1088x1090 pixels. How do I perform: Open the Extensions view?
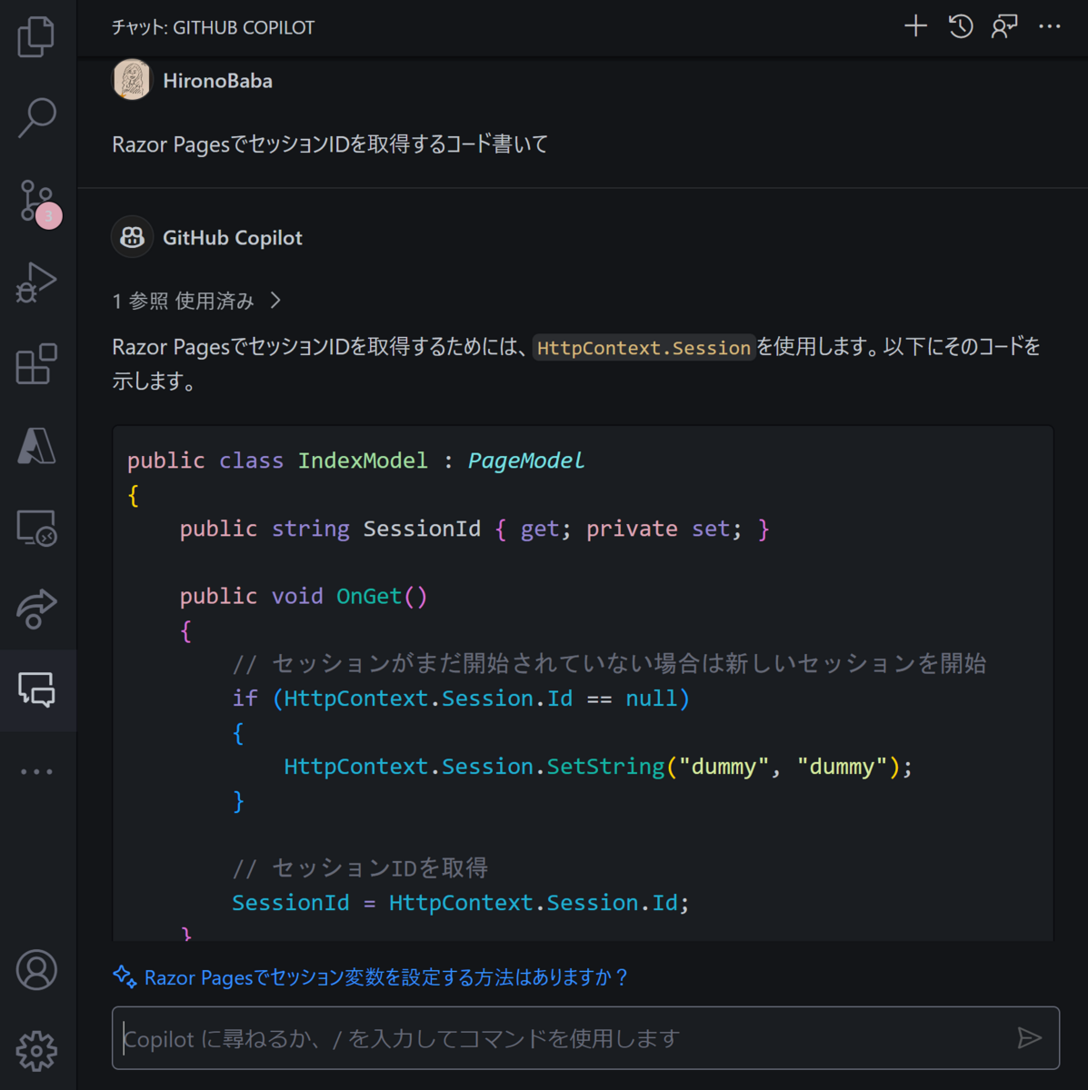(36, 363)
